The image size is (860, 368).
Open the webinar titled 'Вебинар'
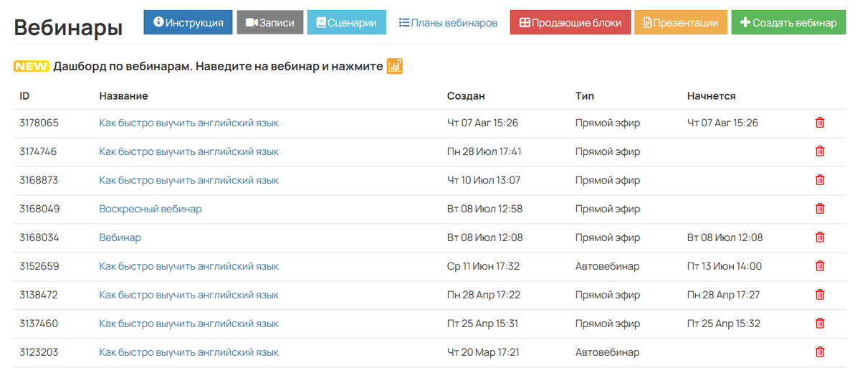coord(120,237)
